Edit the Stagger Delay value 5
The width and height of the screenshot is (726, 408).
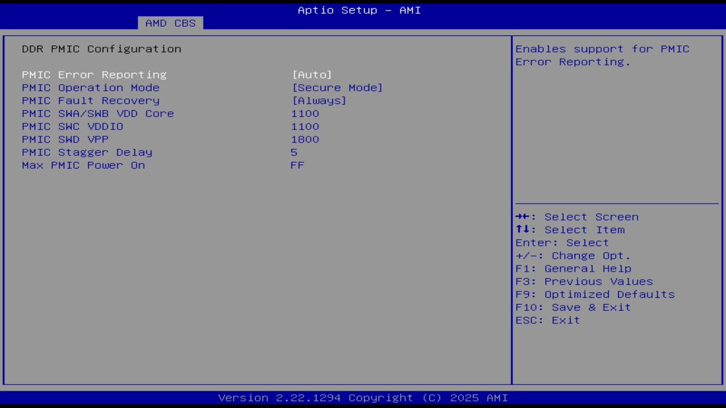(294, 152)
